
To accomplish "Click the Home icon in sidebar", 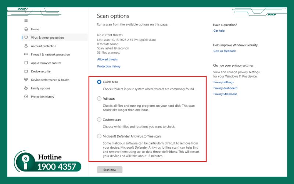I will point(26,29).
